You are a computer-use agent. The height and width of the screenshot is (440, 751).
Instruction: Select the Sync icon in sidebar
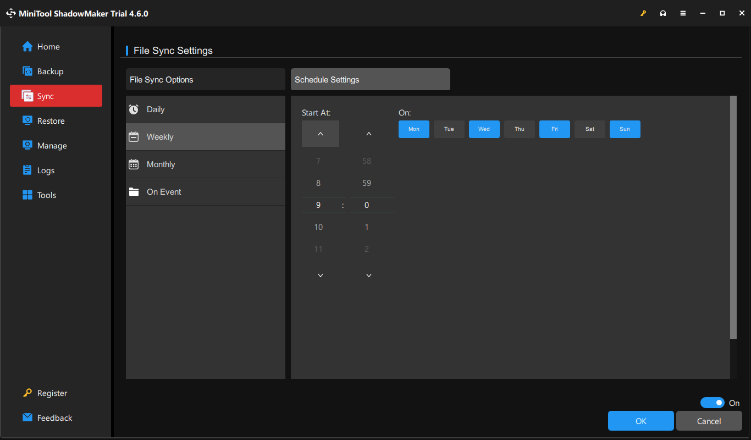pos(27,96)
